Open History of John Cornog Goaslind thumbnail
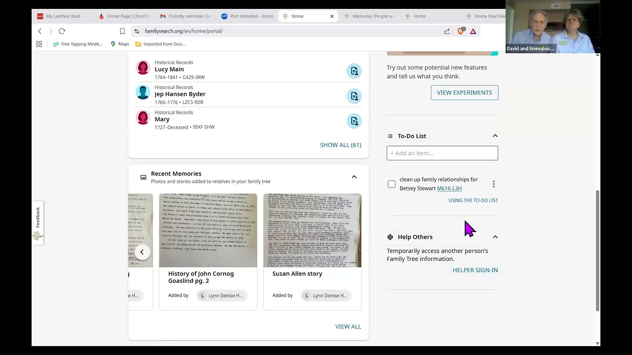The width and height of the screenshot is (632, 355). [208, 230]
